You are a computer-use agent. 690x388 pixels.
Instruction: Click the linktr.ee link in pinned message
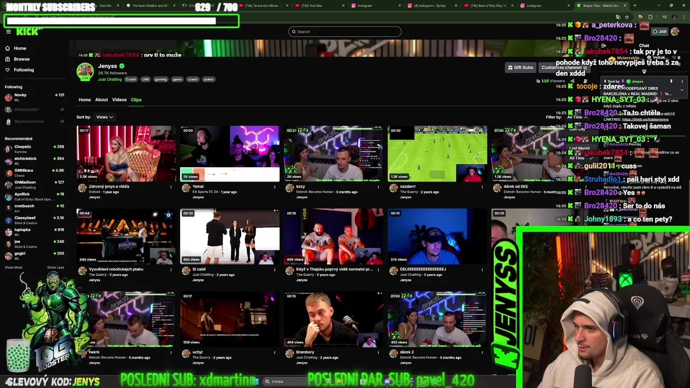coord(645,120)
